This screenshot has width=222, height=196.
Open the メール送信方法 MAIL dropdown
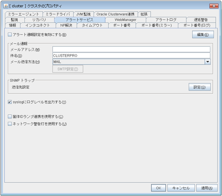pyautogui.click(x=207, y=62)
